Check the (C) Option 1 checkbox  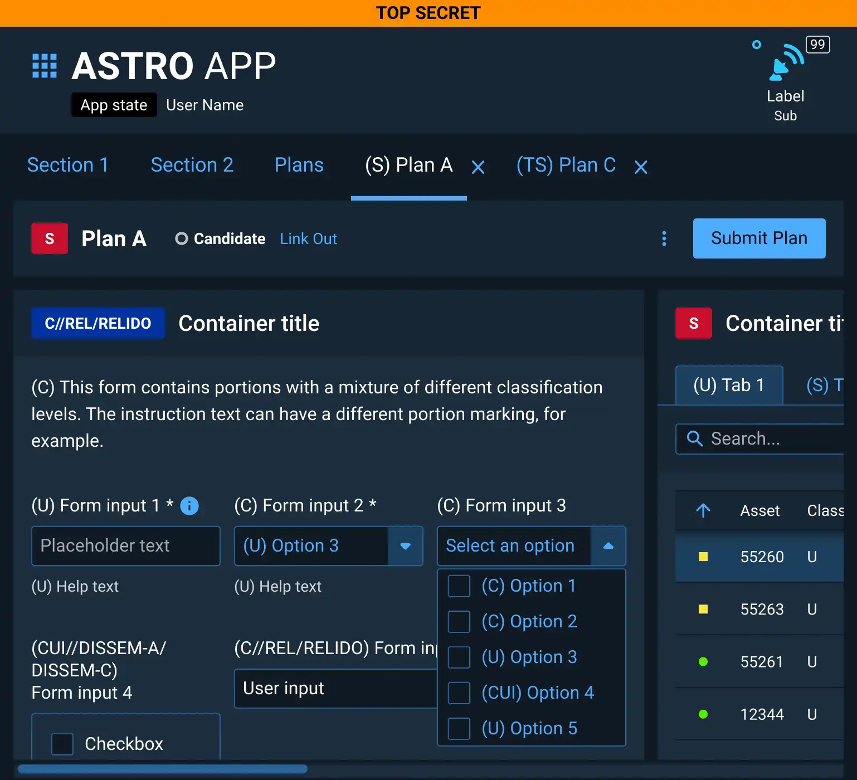tap(459, 586)
